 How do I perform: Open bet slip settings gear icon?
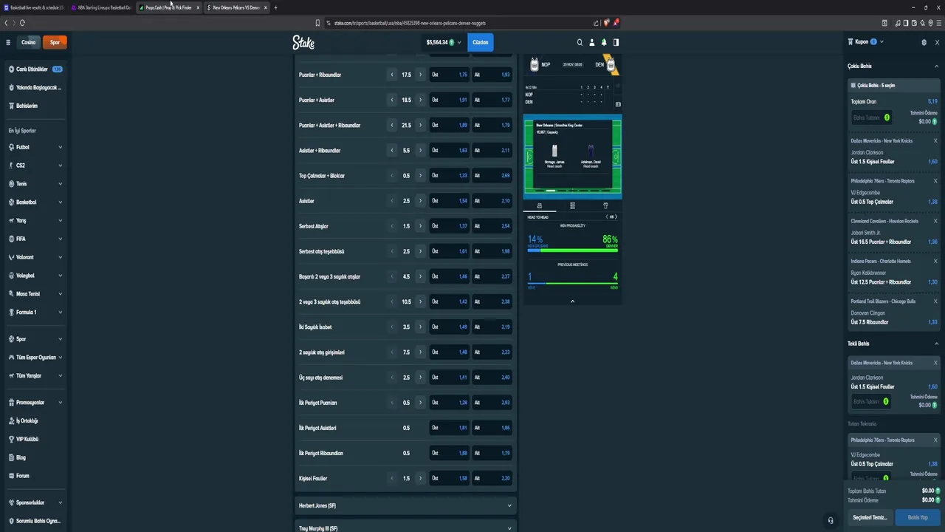[924, 42]
